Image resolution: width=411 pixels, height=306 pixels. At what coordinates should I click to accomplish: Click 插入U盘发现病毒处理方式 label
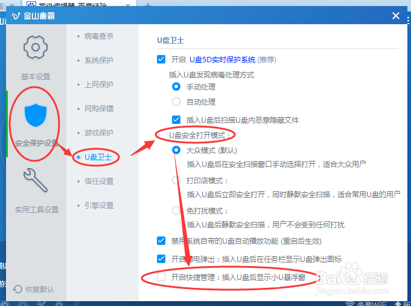click(211, 75)
